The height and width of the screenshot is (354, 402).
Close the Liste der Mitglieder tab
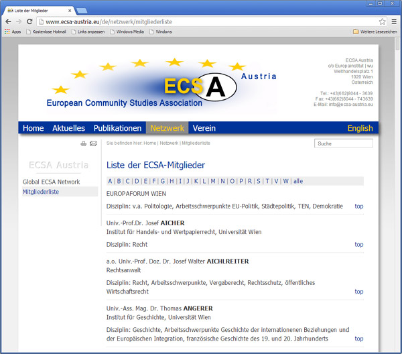[70, 11]
